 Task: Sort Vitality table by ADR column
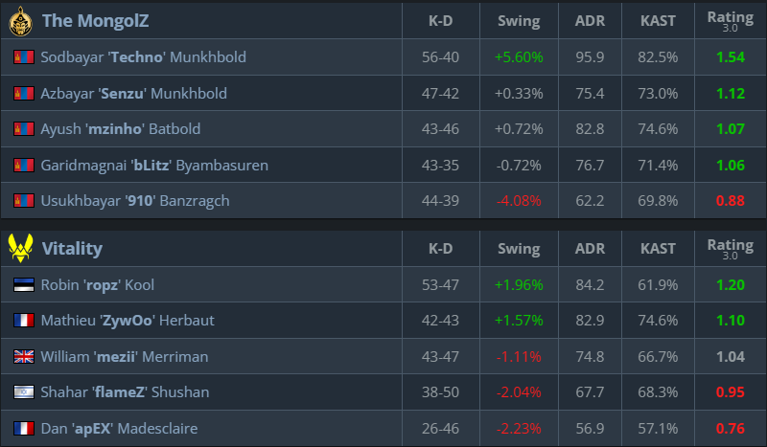pos(589,249)
